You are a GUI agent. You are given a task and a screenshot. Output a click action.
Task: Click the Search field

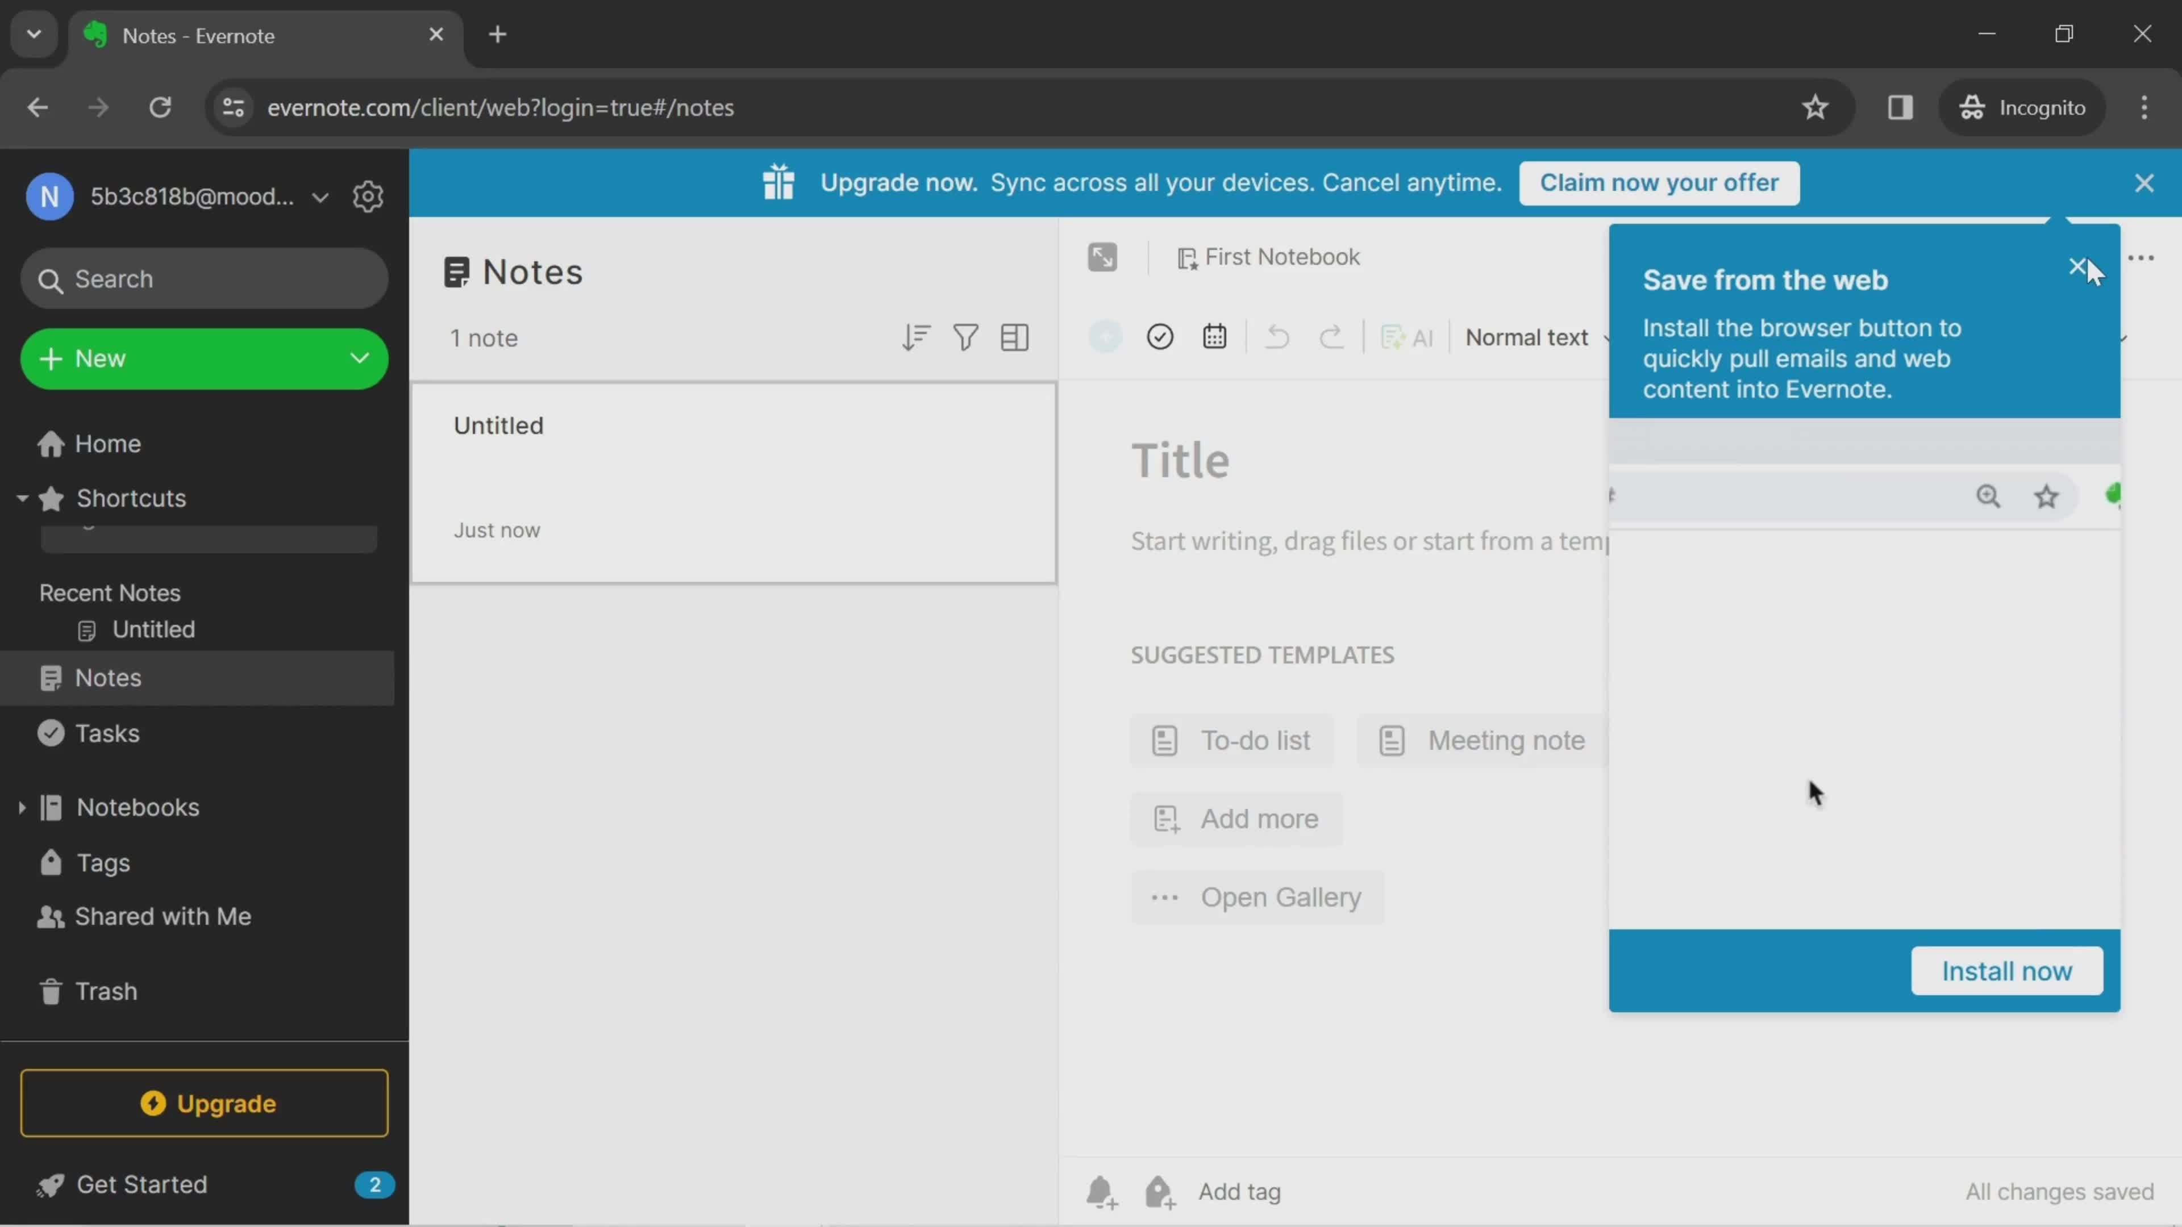tap(204, 278)
